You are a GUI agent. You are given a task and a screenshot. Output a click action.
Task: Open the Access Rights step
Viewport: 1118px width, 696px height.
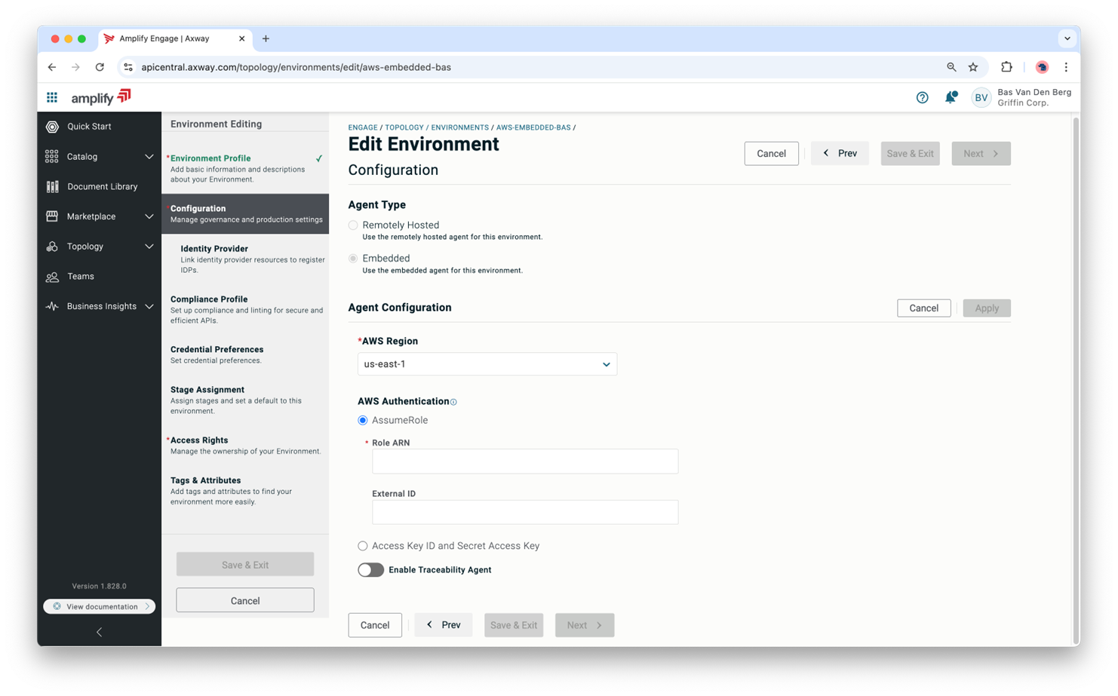click(199, 440)
